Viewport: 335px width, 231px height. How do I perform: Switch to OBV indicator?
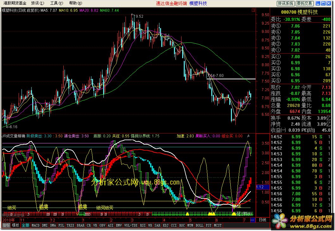pos(102,225)
